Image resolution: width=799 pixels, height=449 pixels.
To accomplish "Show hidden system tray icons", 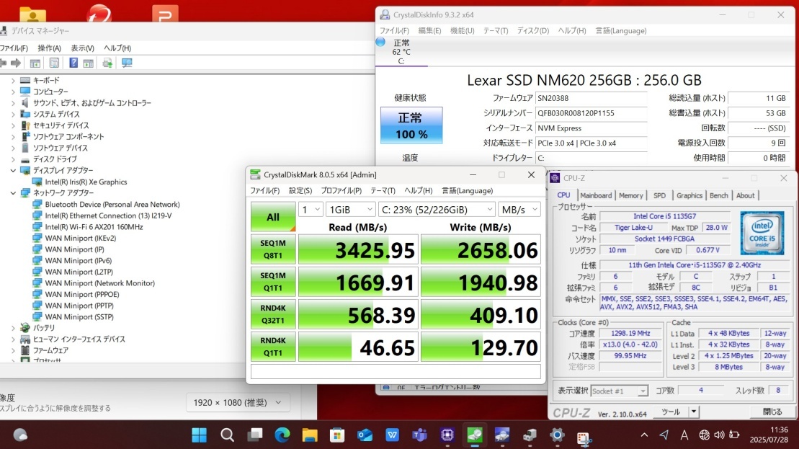I will coord(644,435).
